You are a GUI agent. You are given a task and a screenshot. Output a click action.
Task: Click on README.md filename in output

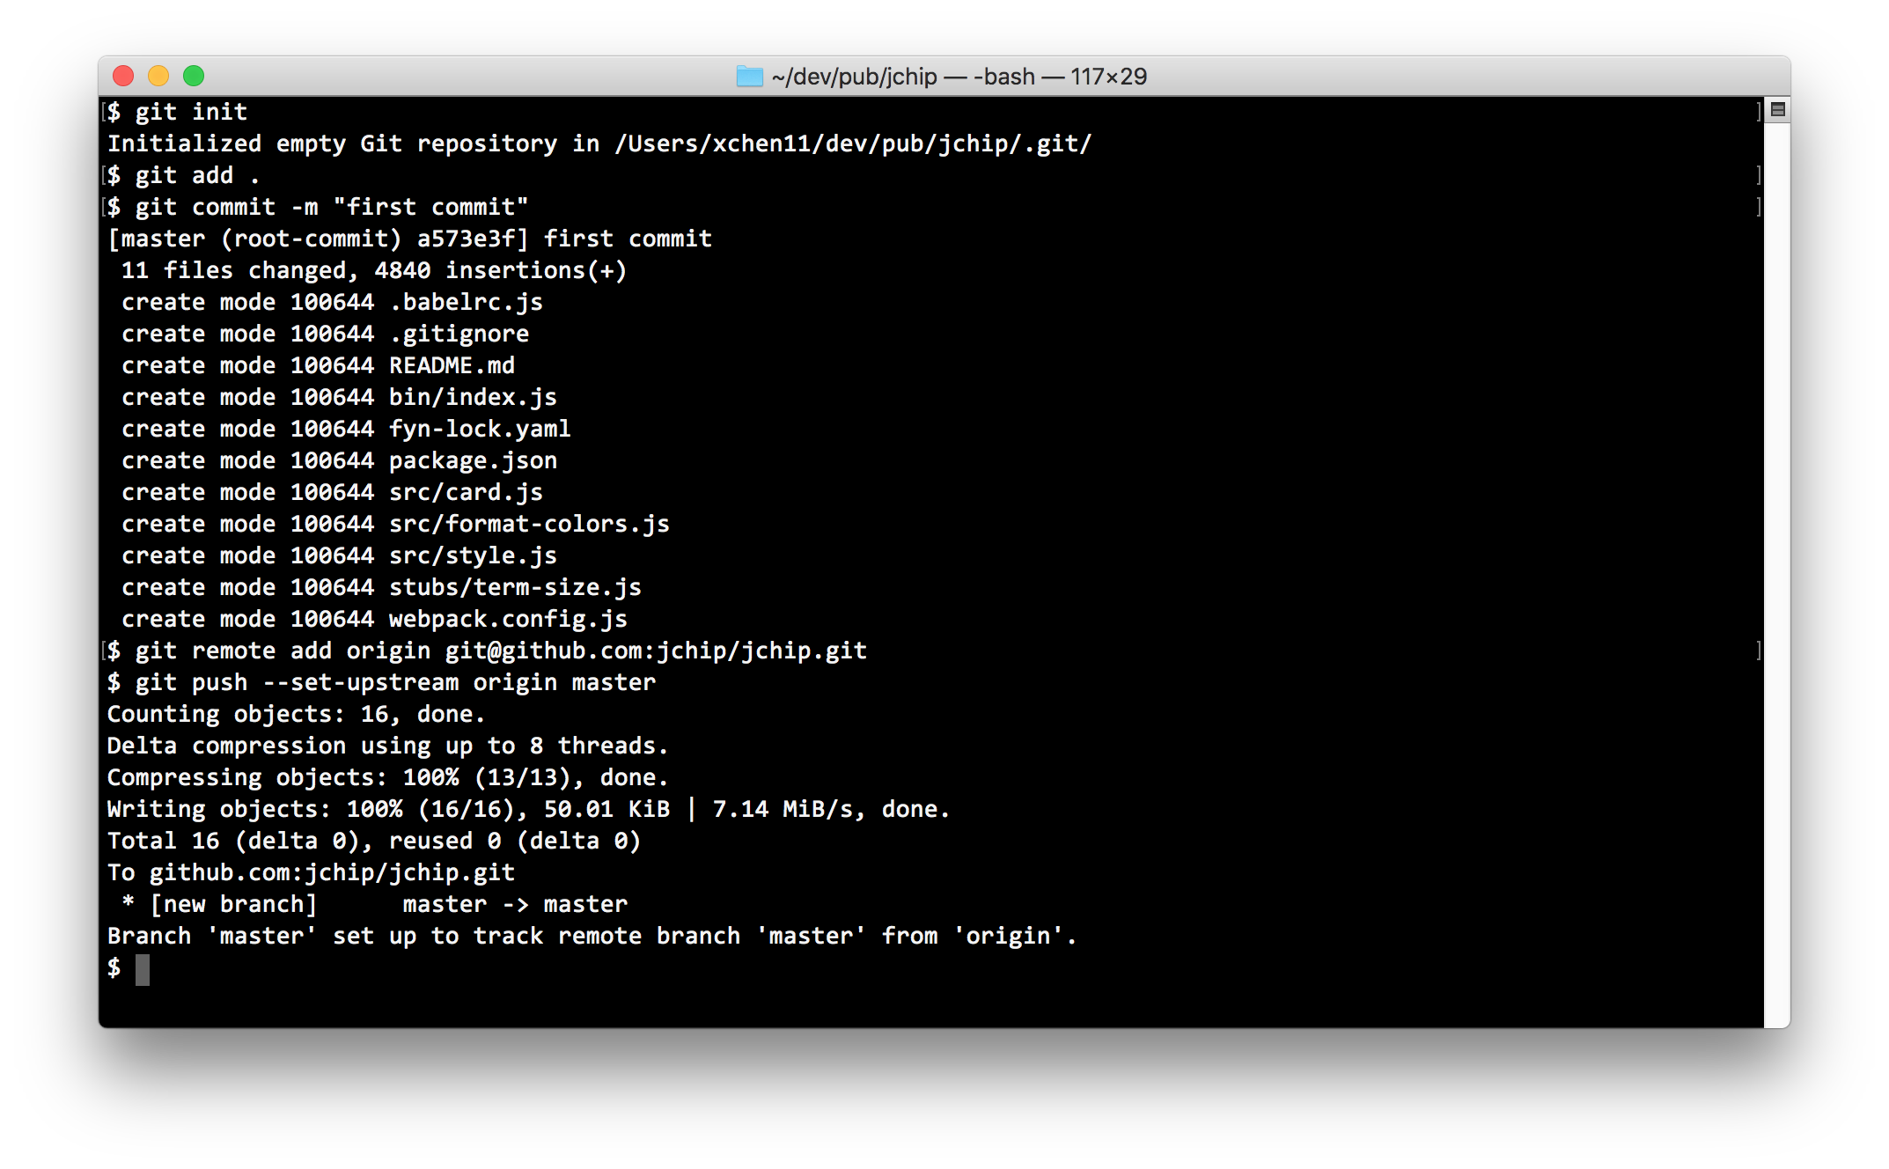[x=446, y=366]
